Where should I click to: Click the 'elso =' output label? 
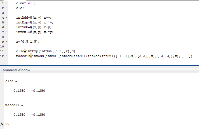click(11, 81)
